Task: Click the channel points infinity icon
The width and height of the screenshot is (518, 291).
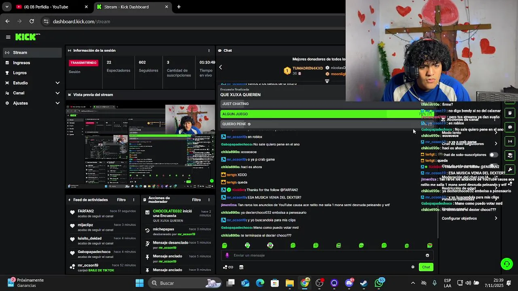Action: click(x=228, y=267)
